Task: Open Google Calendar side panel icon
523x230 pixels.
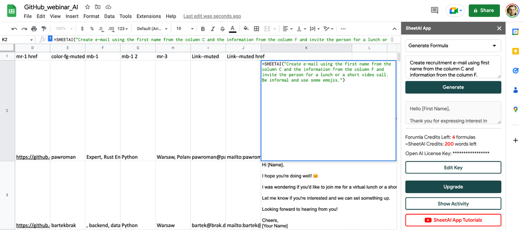Action: click(x=515, y=32)
